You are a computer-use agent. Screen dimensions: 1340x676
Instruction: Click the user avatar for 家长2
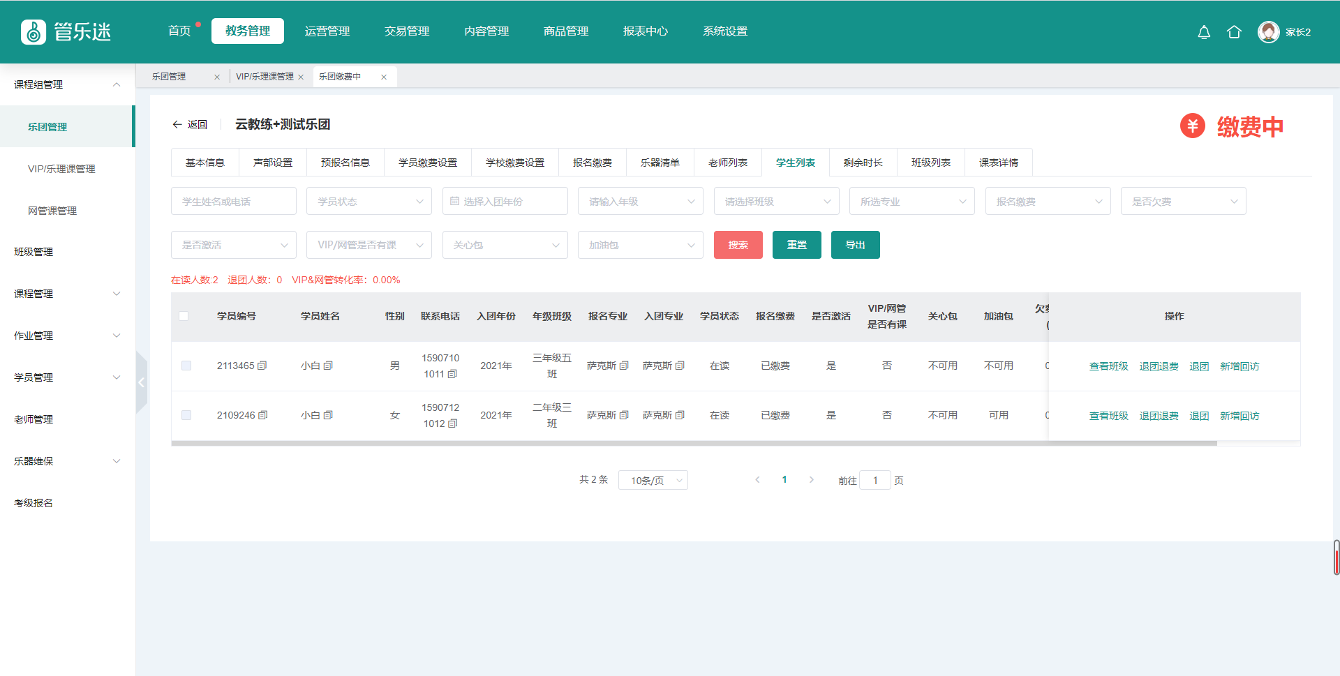1268,32
